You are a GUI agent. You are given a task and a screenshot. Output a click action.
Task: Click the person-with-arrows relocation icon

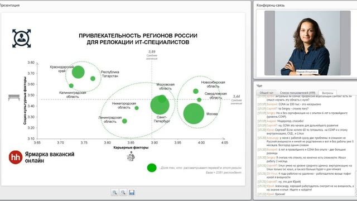(21, 39)
